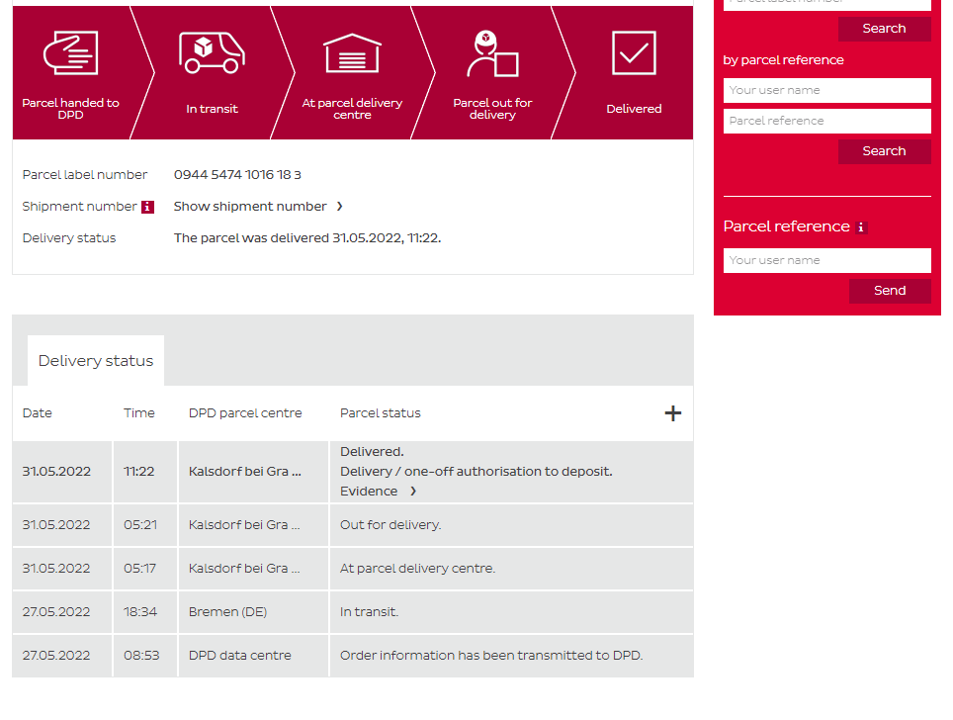Click the Parcel status column header
This screenshot has width=953, height=720.
click(381, 413)
